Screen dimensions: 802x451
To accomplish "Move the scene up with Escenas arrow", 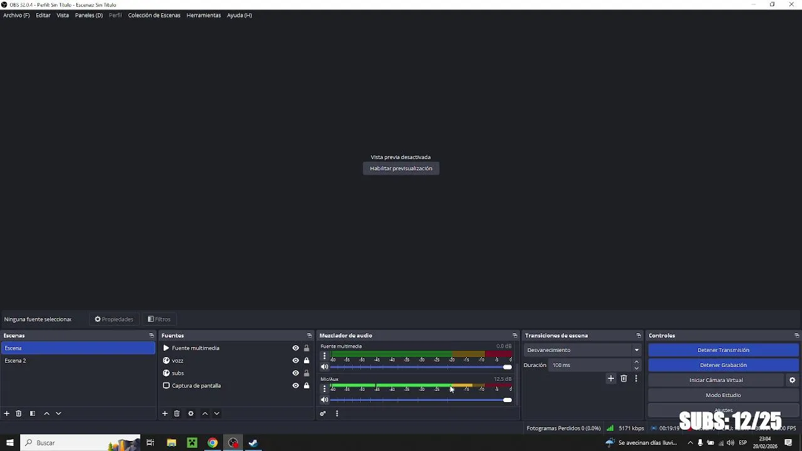I will tap(46, 413).
